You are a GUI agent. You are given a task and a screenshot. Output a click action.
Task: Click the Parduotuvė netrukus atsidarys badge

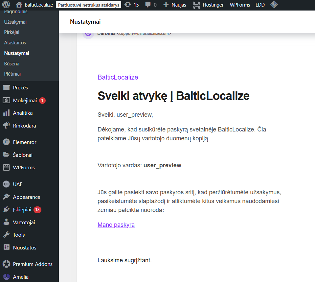tap(88, 5)
